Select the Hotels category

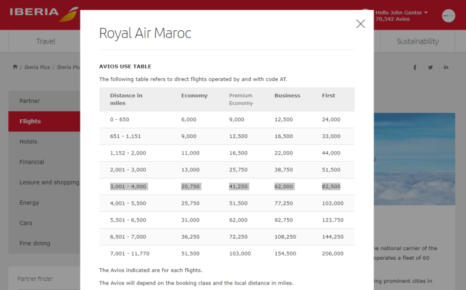pos(28,142)
